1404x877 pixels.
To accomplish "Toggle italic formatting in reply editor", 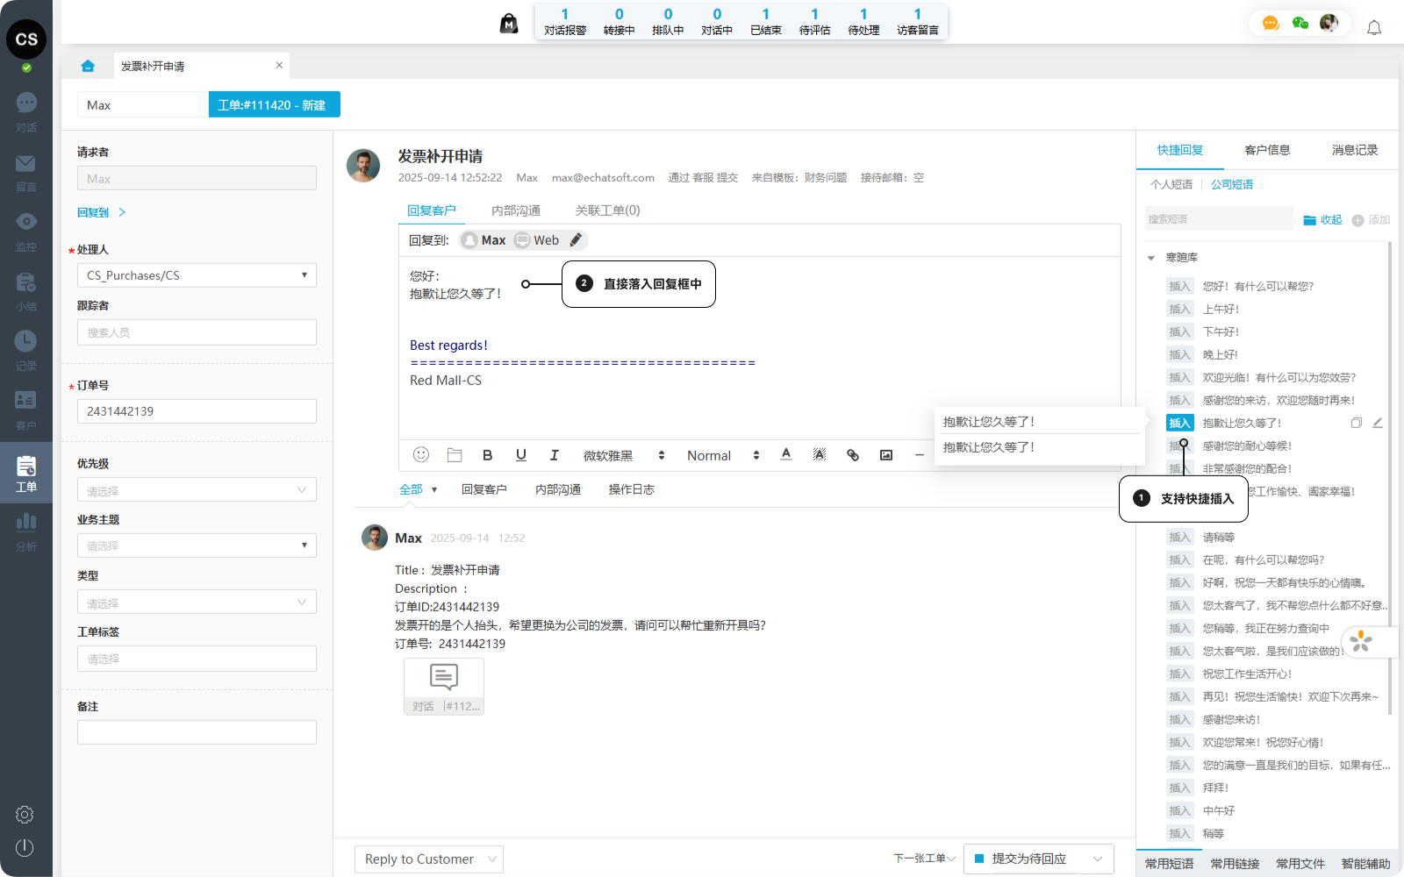I will click(554, 455).
